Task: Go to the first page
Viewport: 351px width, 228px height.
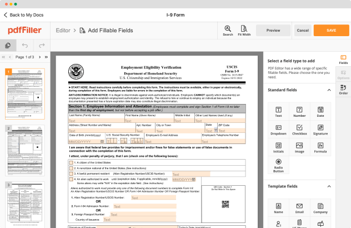Action: [x=3, y=57]
